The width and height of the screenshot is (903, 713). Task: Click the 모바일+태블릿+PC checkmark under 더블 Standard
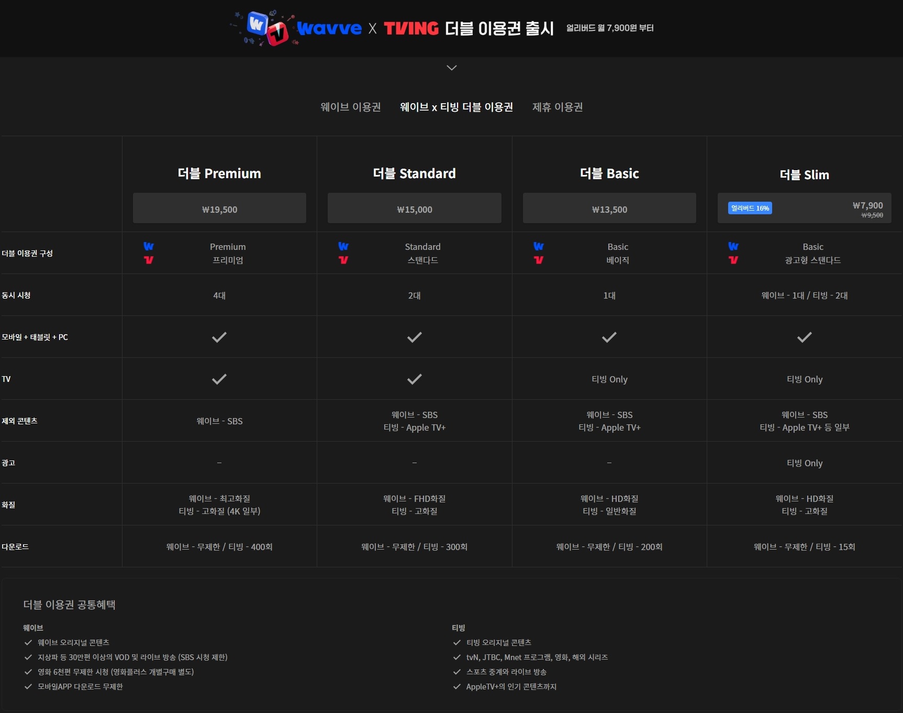[x=415, y=337]
